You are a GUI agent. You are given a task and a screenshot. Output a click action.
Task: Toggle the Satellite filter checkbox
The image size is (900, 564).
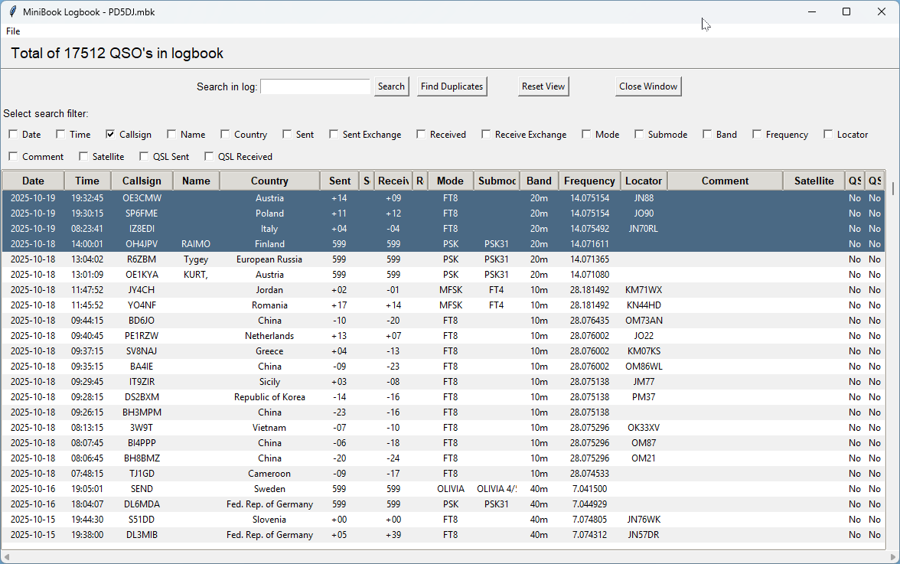(84, 157)
